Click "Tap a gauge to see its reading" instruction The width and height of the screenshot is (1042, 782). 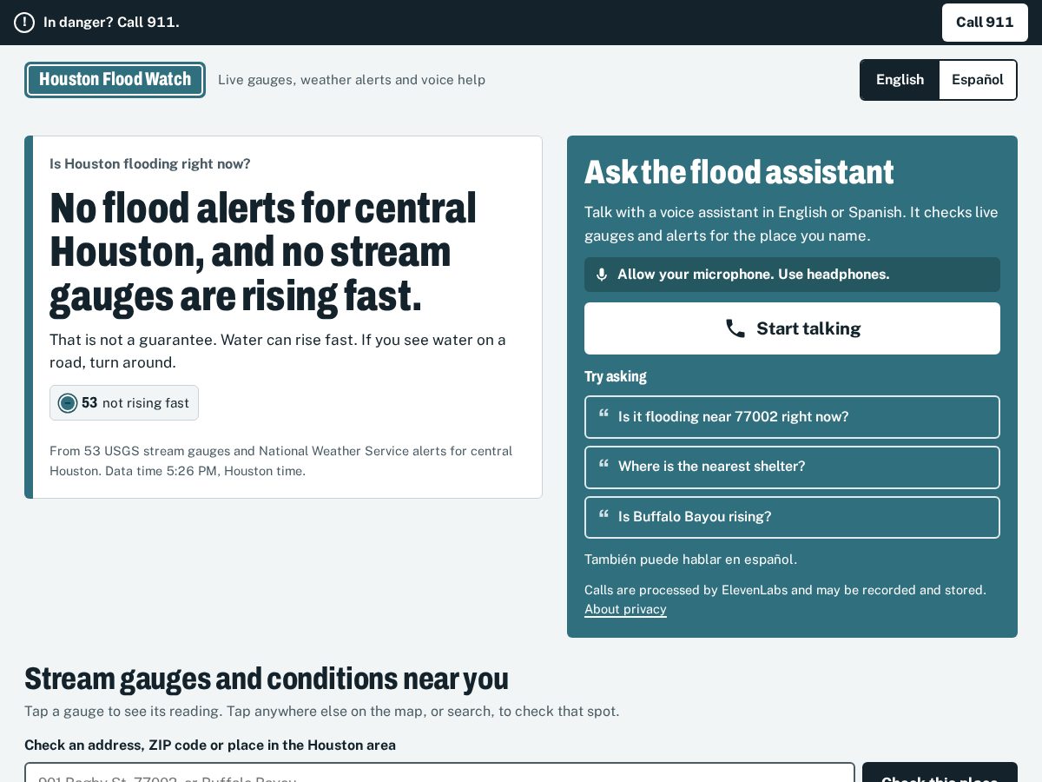click(321, 712)
